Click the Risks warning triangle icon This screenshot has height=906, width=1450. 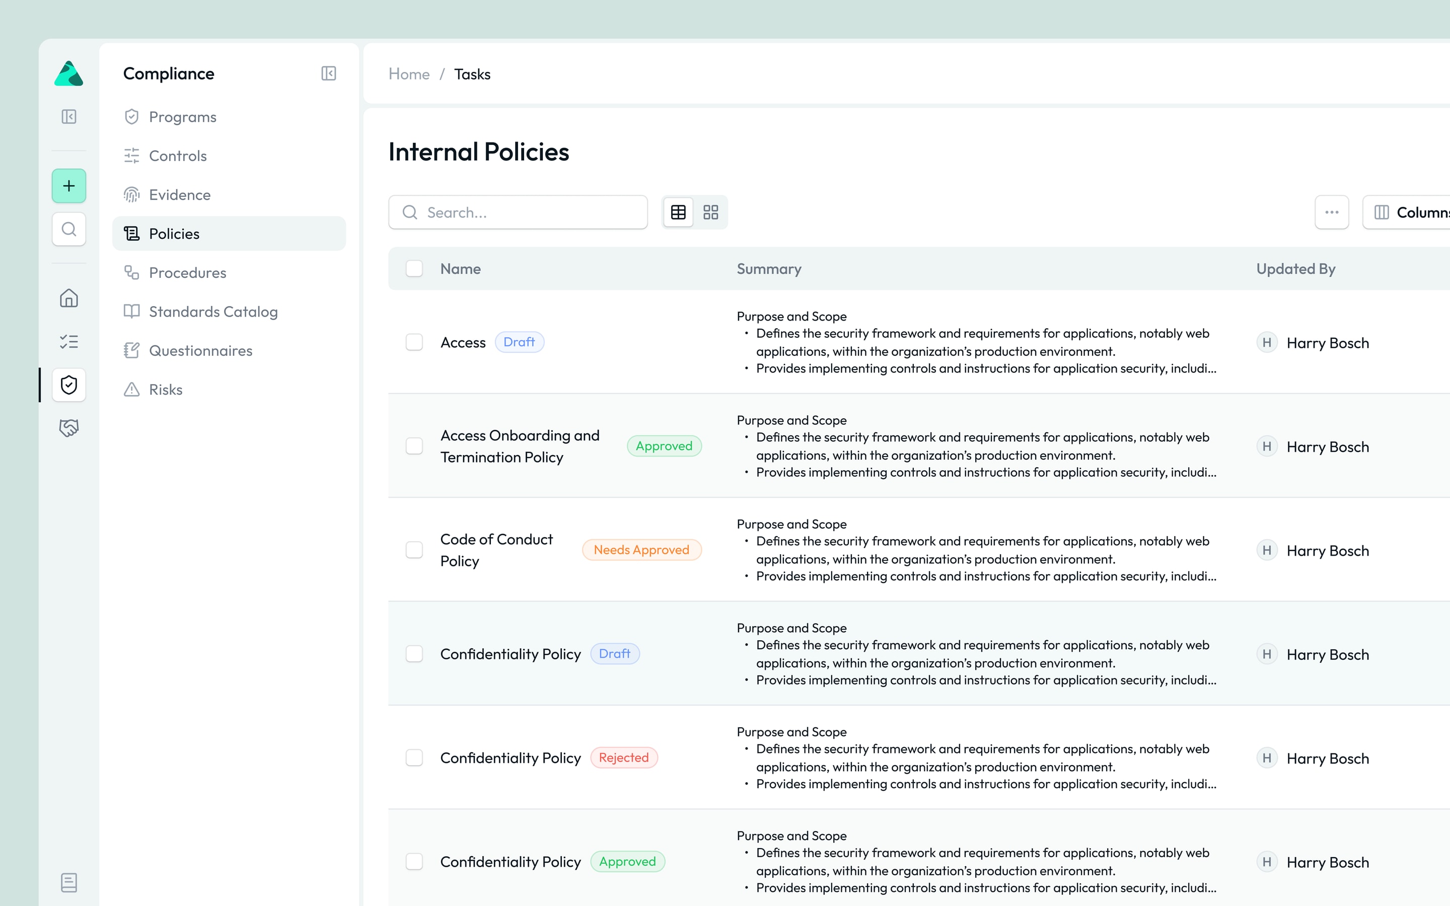click(x=132, y=390)
